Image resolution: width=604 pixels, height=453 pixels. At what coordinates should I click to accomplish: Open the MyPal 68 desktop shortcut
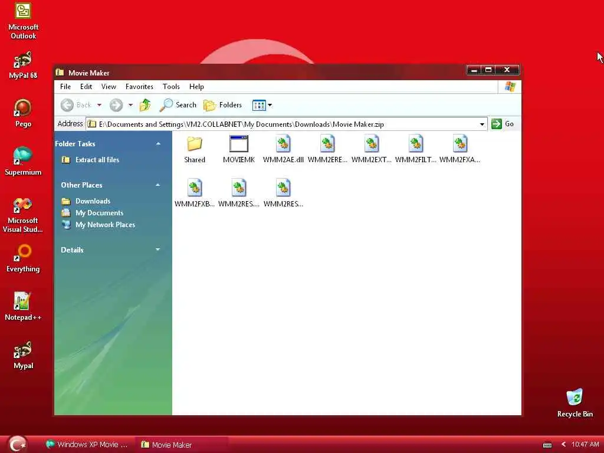(23, 65)
